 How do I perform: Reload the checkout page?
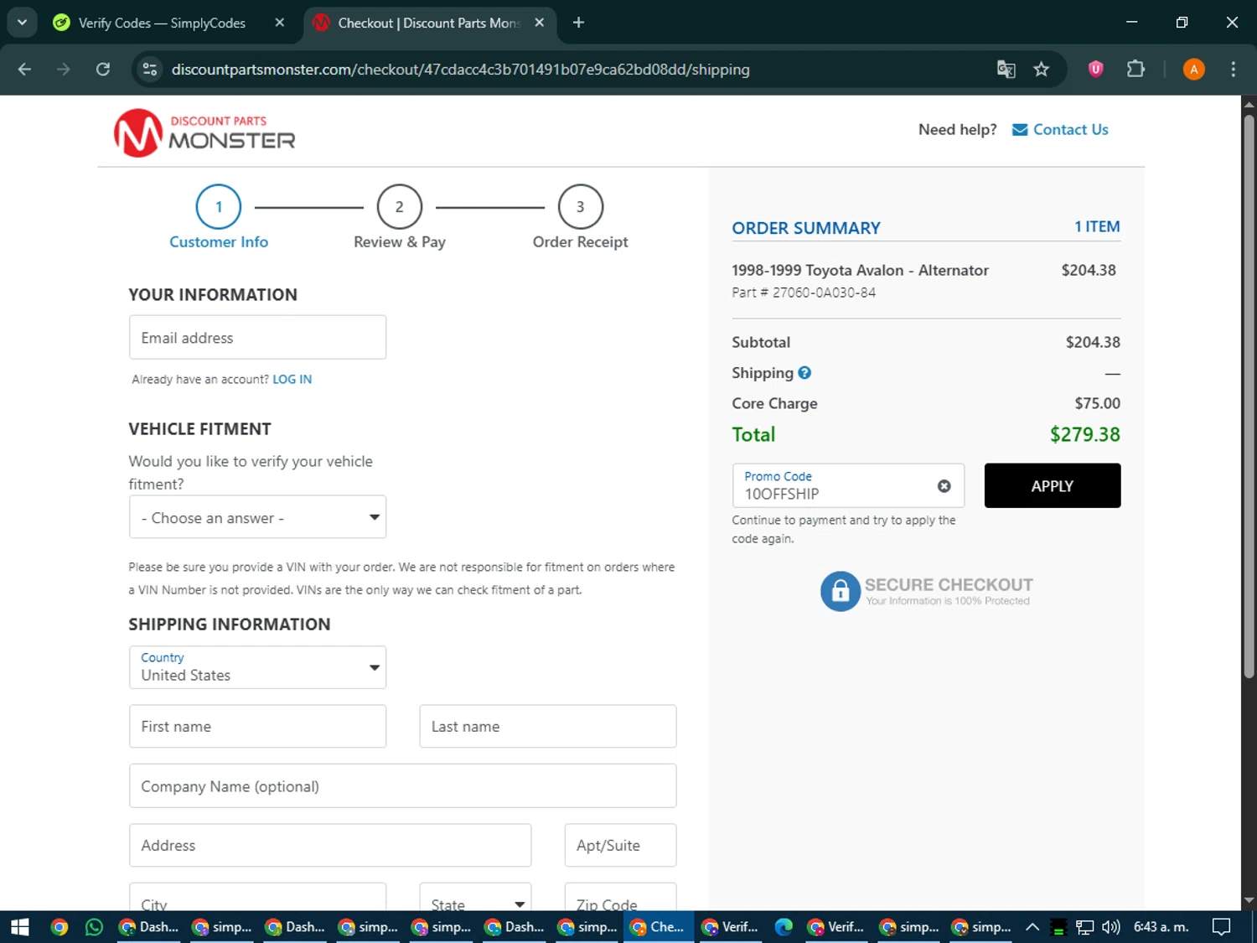[103, 70]
